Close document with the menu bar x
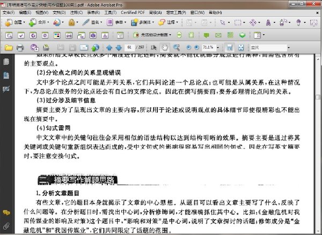This screenshot has height=235, width=322. point(318,13)
